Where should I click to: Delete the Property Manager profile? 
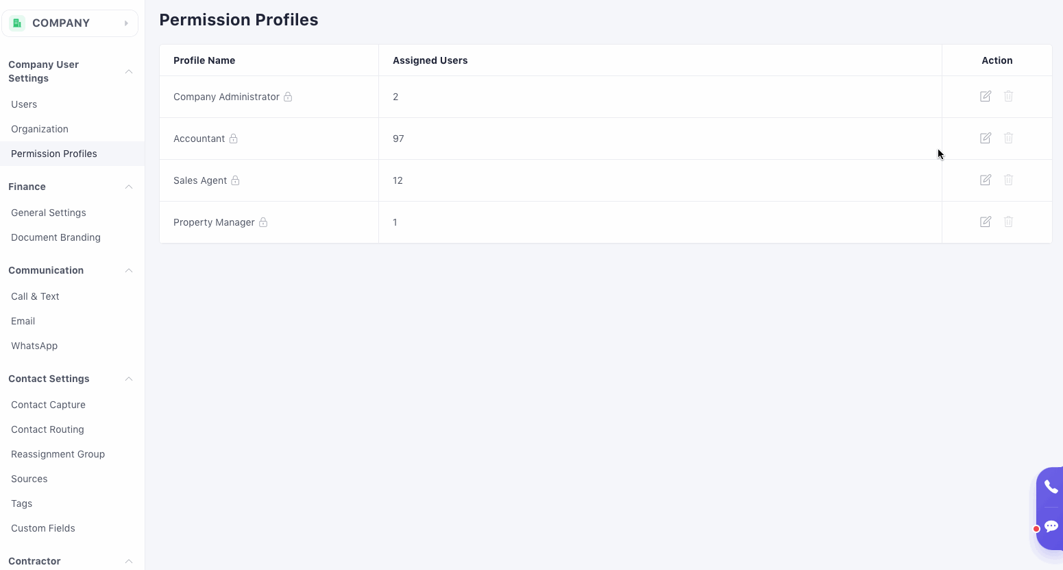pyautogui.click(x=1008, y=222)
